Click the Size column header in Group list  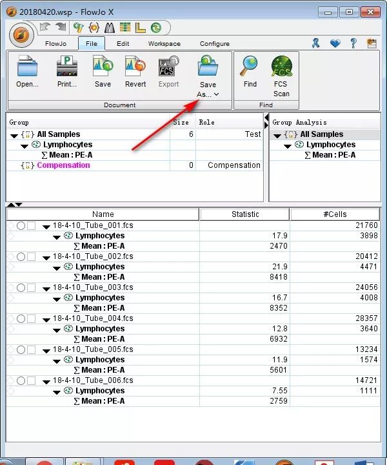[x=183, y=123]
